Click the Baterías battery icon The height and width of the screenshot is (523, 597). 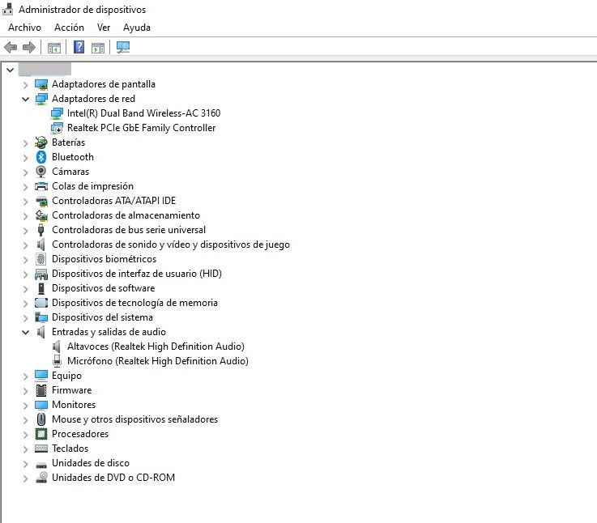tap(41, 142)
